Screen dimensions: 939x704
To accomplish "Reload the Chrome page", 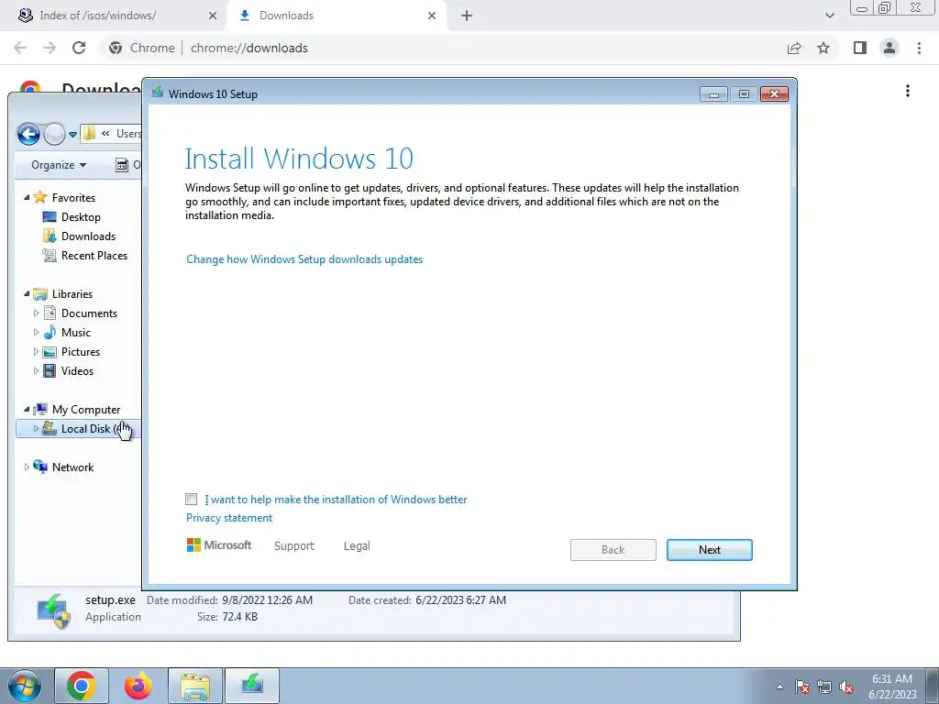I will pos(79,48).
